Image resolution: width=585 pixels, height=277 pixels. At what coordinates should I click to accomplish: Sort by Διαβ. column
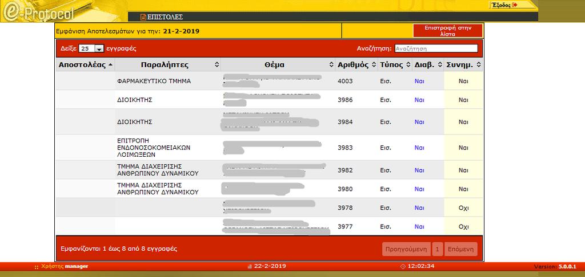[x=428, y=65]
